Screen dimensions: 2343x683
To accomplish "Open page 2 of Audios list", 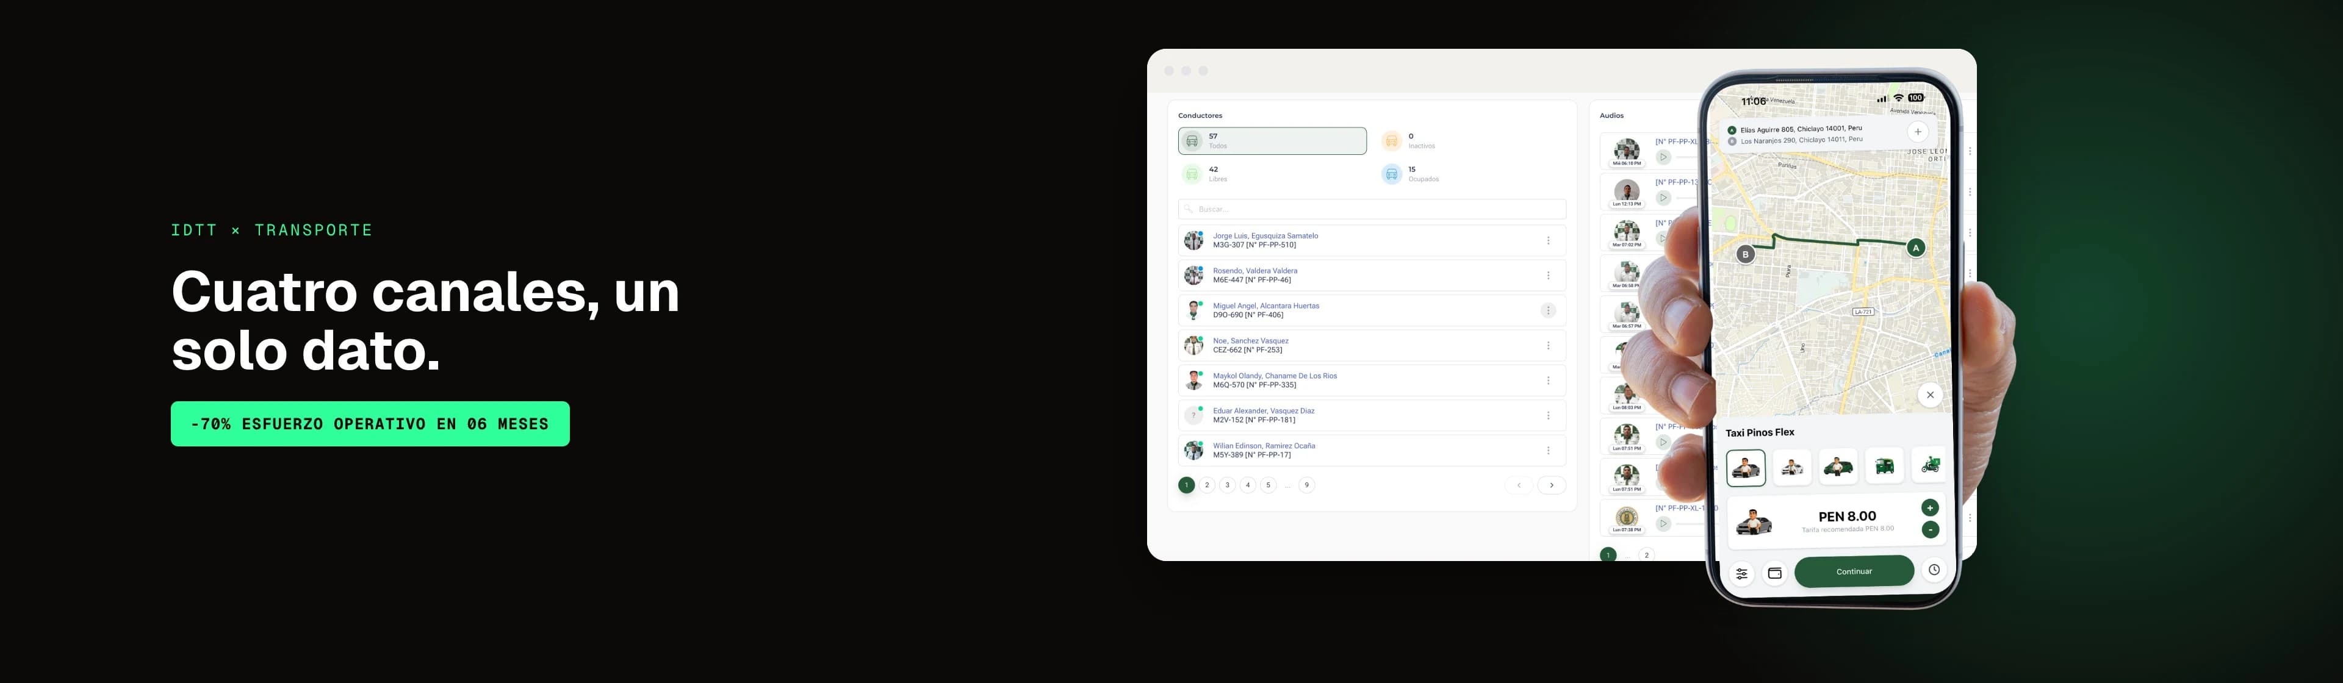I will click(x=1646, y=555).
